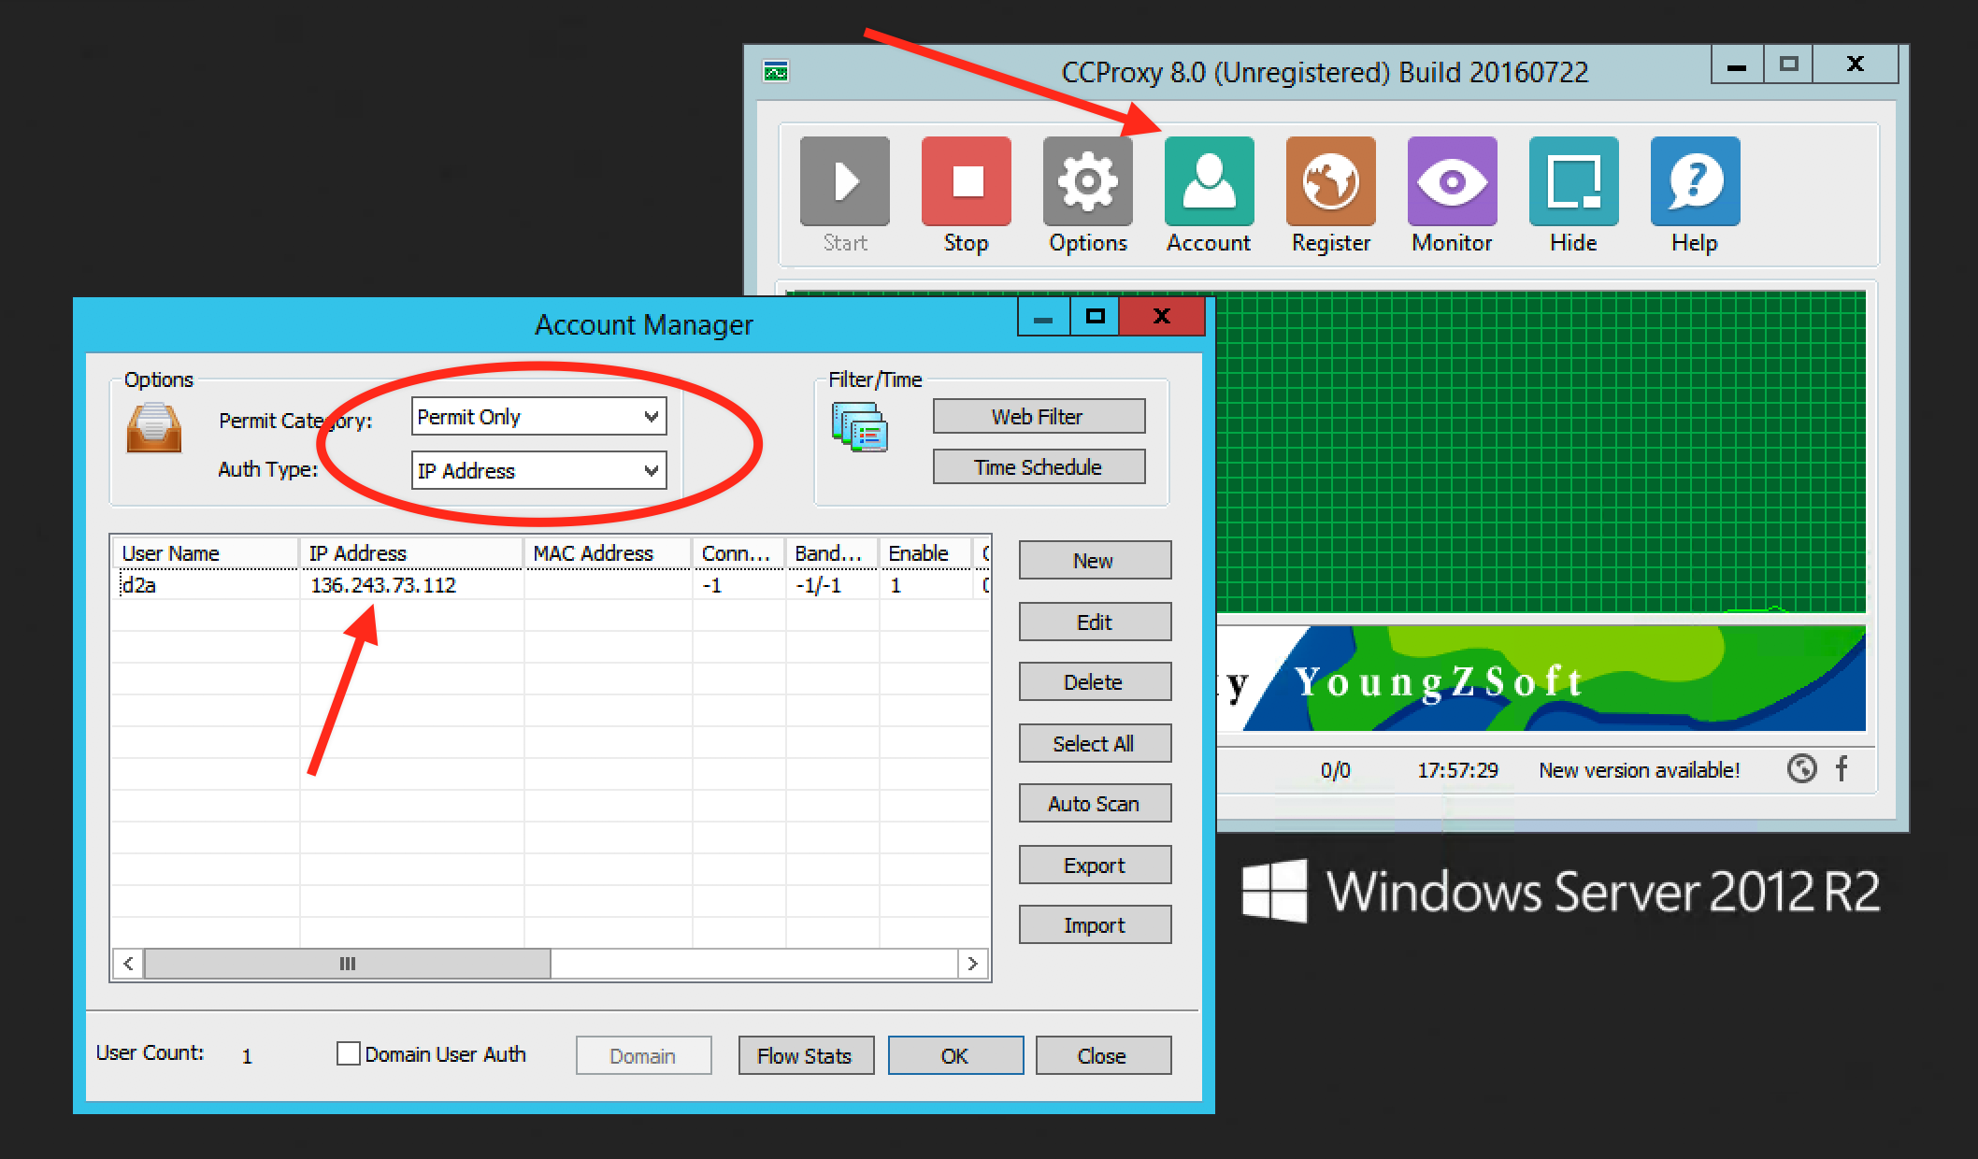This screenshot has height=1159, width=1978.
Task: Click the 0/0 connection count in status bar
Action: coord(1335,770)
